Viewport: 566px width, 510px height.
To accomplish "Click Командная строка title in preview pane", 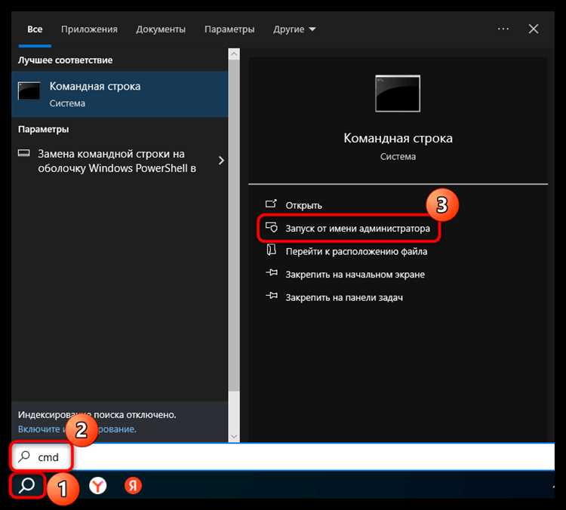I will point(398,138).
